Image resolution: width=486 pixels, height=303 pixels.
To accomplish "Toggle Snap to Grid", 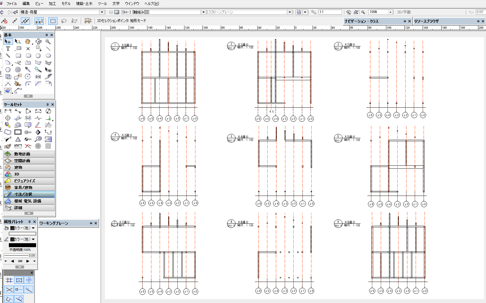I will pyautogui.click(x=9, y=280).
